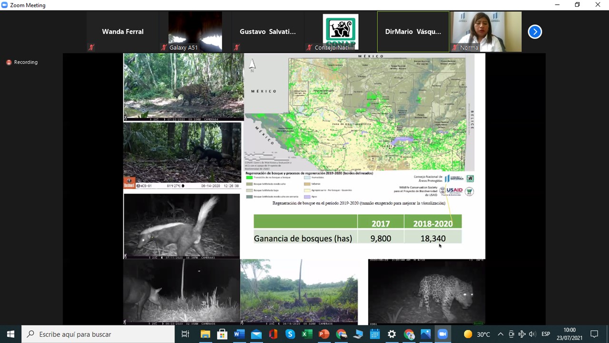
Task: Select Norma's video thumbnail
Action: point(486,31)
